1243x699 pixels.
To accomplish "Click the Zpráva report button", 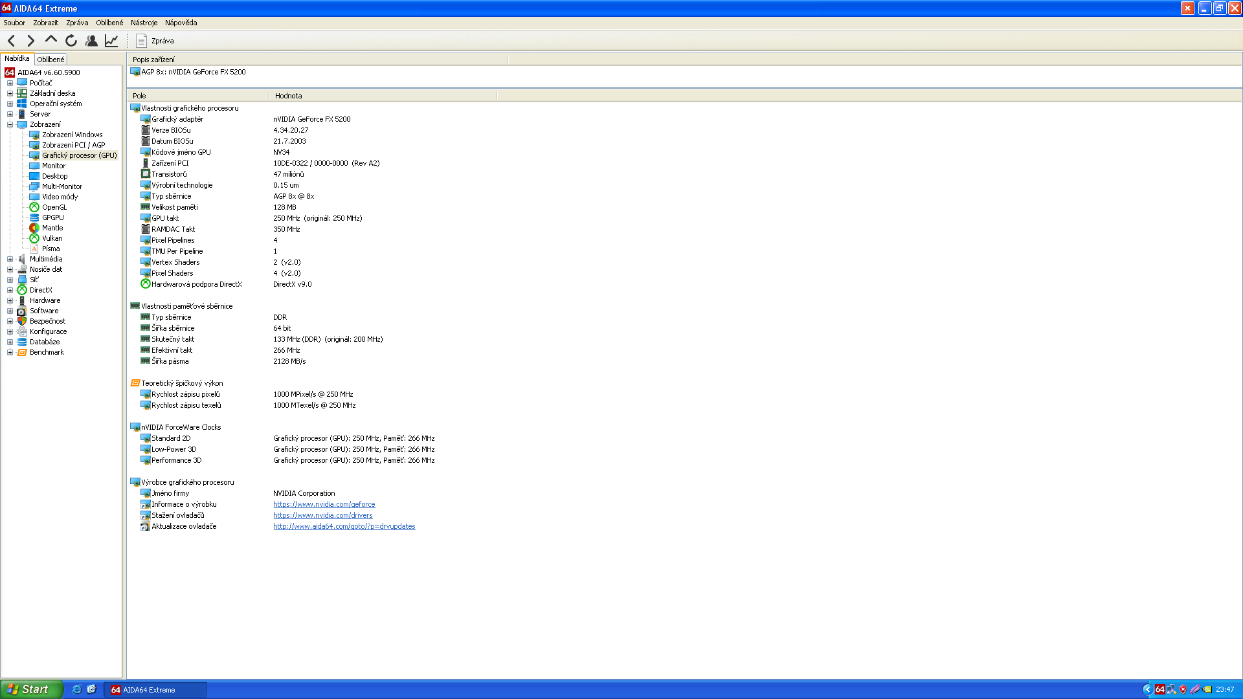I will [155, 41].
